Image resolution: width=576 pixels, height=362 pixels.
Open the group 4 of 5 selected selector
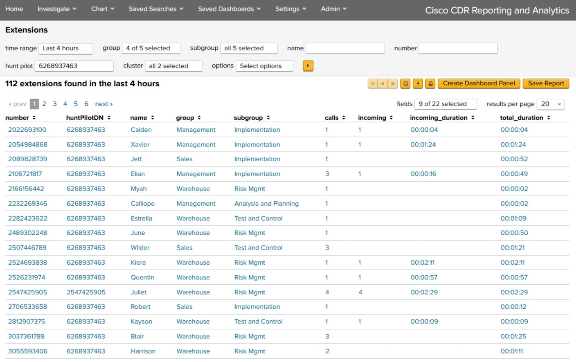coord(151,48)
